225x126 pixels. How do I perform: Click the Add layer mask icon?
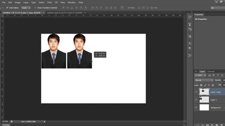pyautogui.click(x=207, y=125)
